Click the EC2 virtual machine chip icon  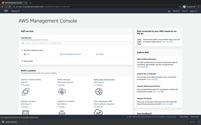[25, 92]
